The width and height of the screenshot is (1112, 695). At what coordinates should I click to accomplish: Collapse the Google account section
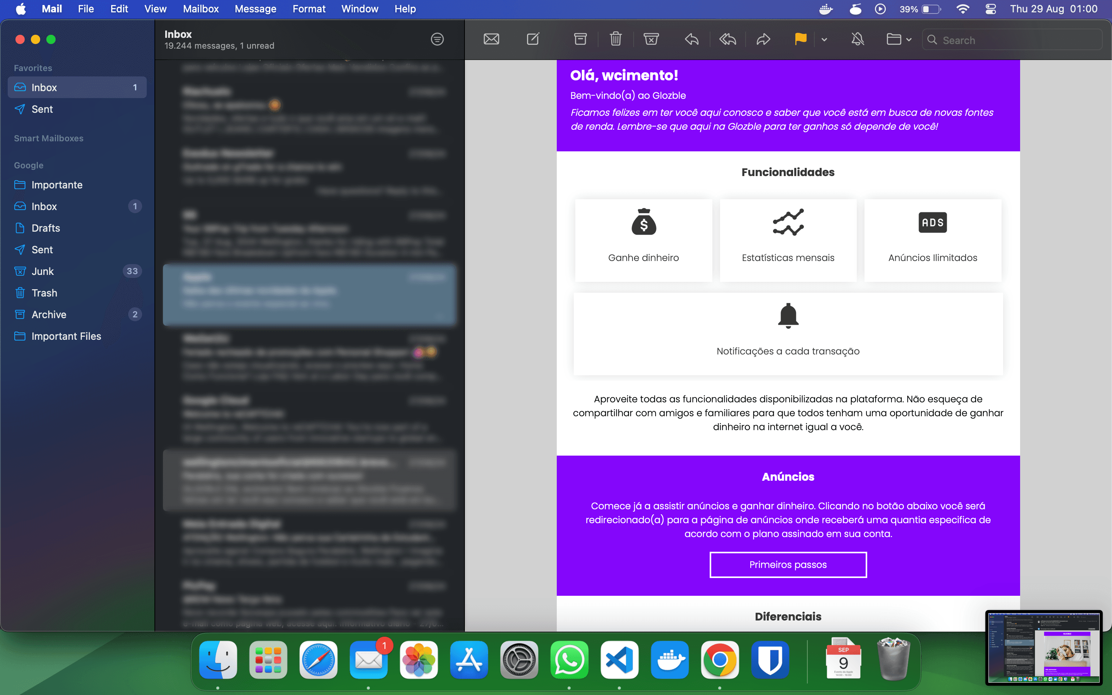pyautogui.click(x=29, y=166)
